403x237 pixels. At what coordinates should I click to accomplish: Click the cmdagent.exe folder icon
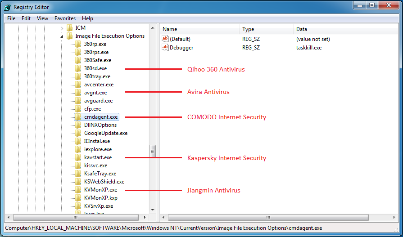pyautogui.click(x=78, y=117)
